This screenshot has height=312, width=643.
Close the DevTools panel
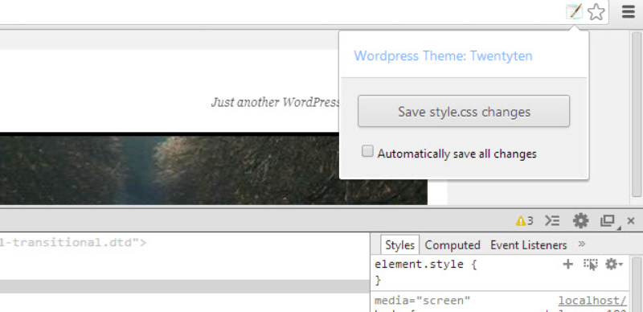pos(631,221)
